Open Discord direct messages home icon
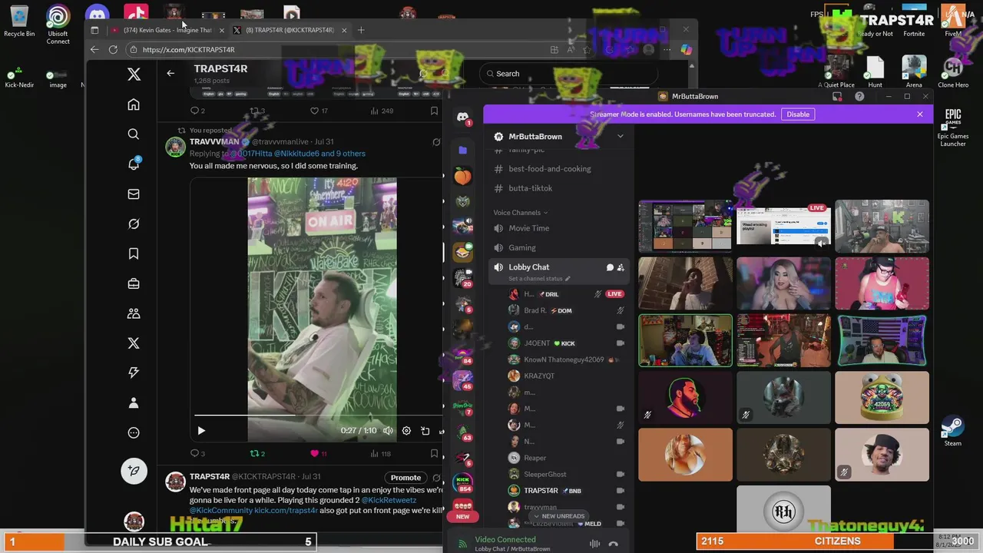The width and height of the screenshot is (983, 553). 462,117
